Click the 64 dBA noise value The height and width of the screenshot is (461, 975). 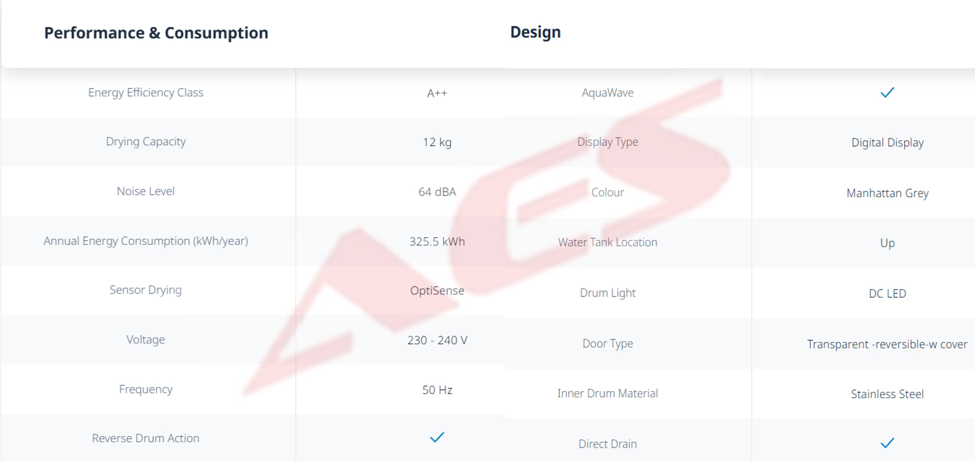pos(437,192)
